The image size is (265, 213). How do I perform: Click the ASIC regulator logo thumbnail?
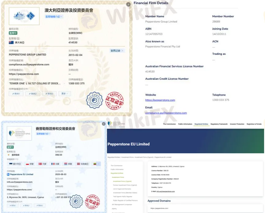(24, 16)
